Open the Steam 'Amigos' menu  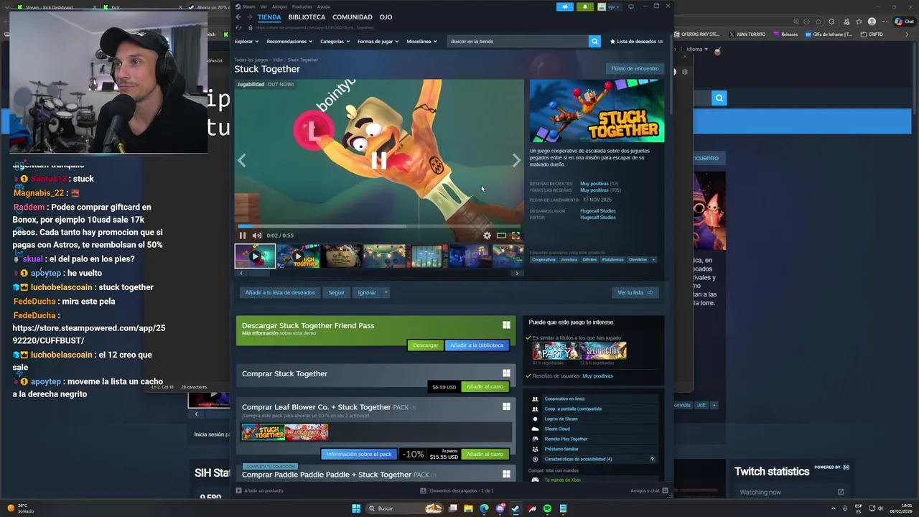click(x=279, y=6)
